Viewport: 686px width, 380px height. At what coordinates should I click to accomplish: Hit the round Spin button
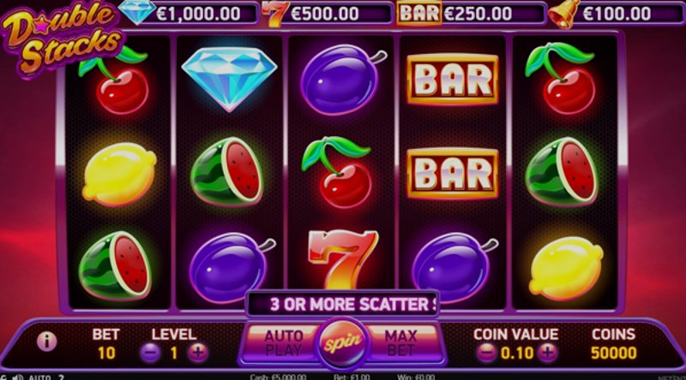[x=342, y=343]
